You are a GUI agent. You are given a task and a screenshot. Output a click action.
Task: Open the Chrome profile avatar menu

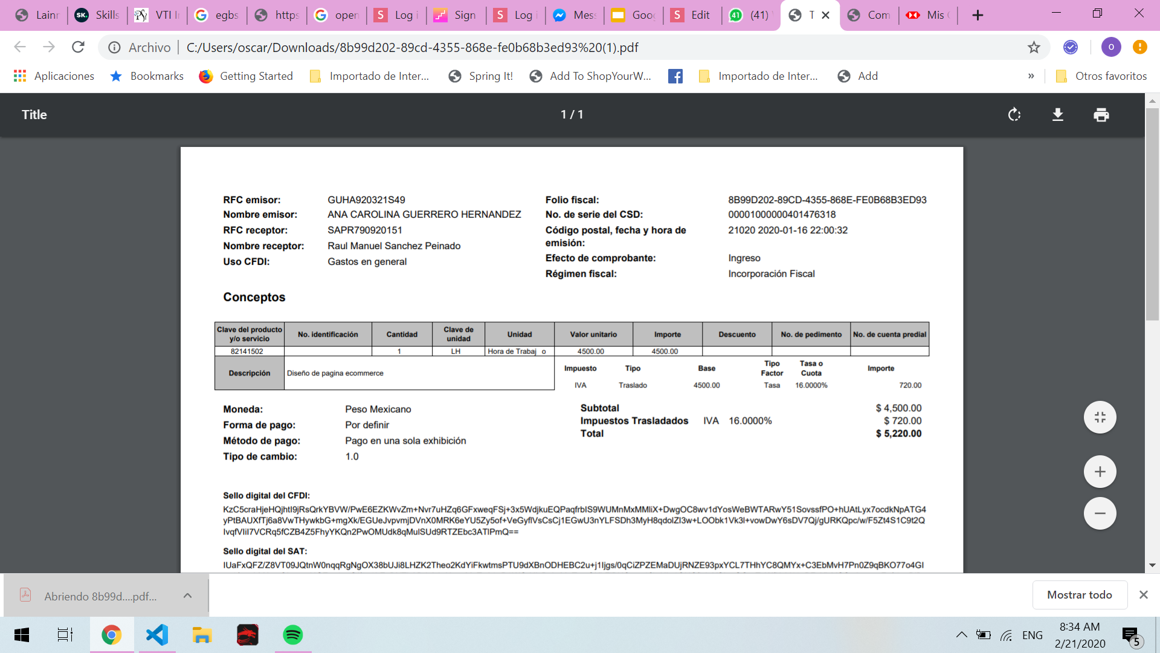[1110, 47]
